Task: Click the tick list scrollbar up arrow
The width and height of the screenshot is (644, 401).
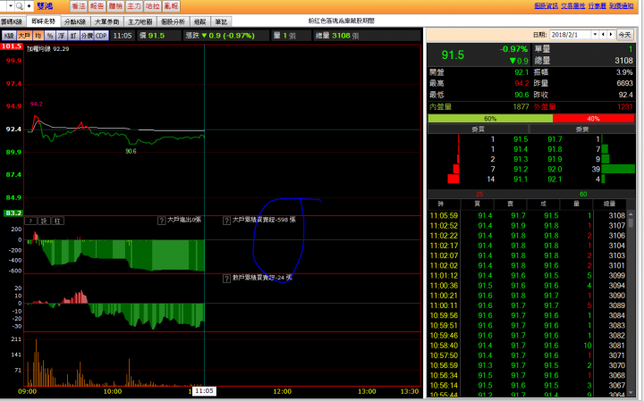Action: pos(631,214)
